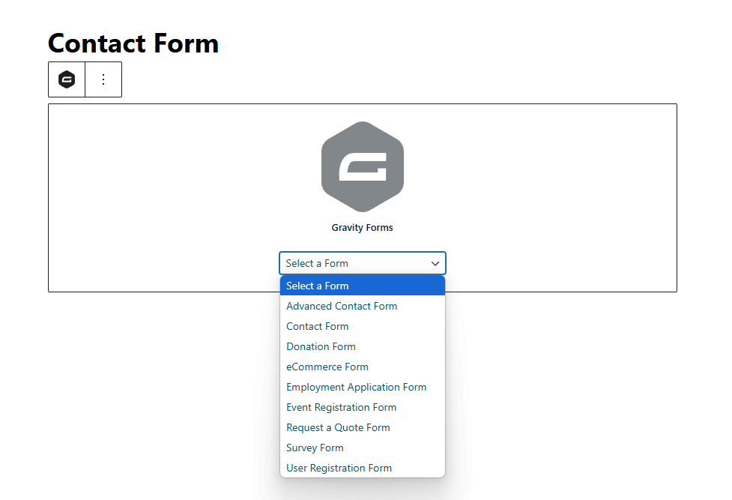Choose User Registration Form option
Viewport: 732px width, 500px height.
coord(363,468)
